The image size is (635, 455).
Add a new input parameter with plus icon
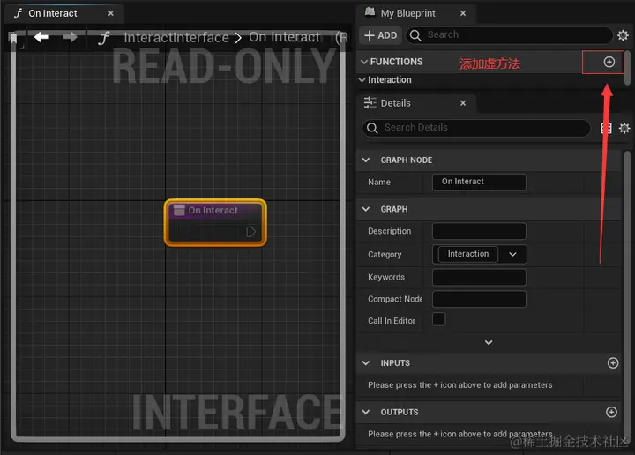(x=613, y=363)
